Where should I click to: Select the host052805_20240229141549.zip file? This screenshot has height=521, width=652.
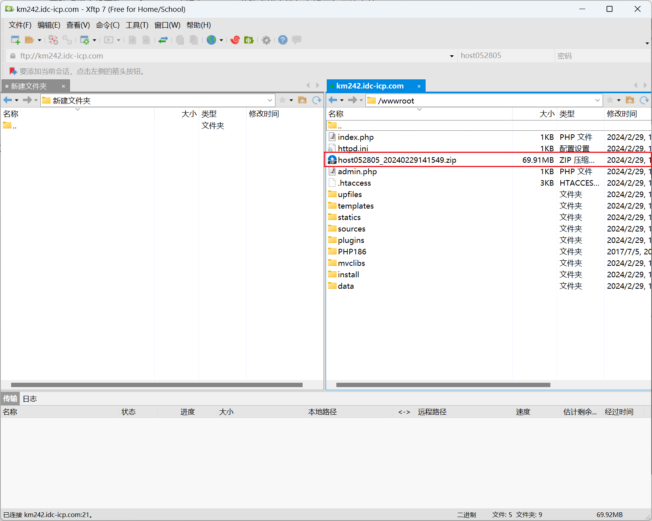coord(397,160)
